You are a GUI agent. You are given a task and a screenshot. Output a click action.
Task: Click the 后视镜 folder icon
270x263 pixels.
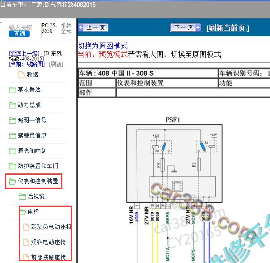(x=22, y=196)
